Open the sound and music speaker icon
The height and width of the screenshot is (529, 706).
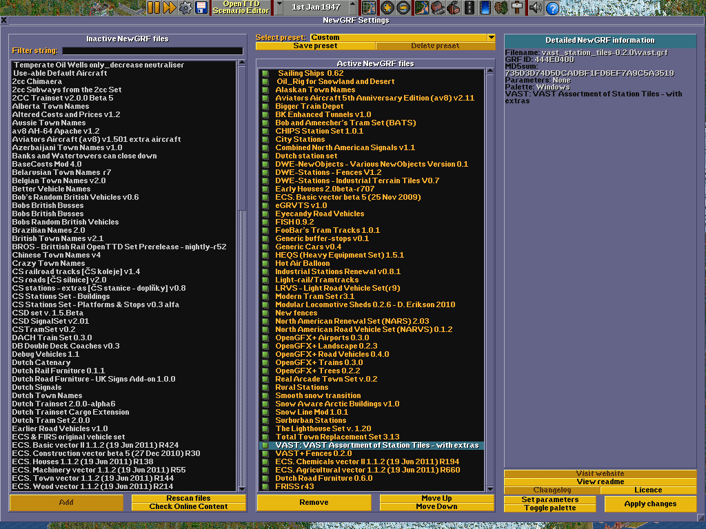click(535, 8)
